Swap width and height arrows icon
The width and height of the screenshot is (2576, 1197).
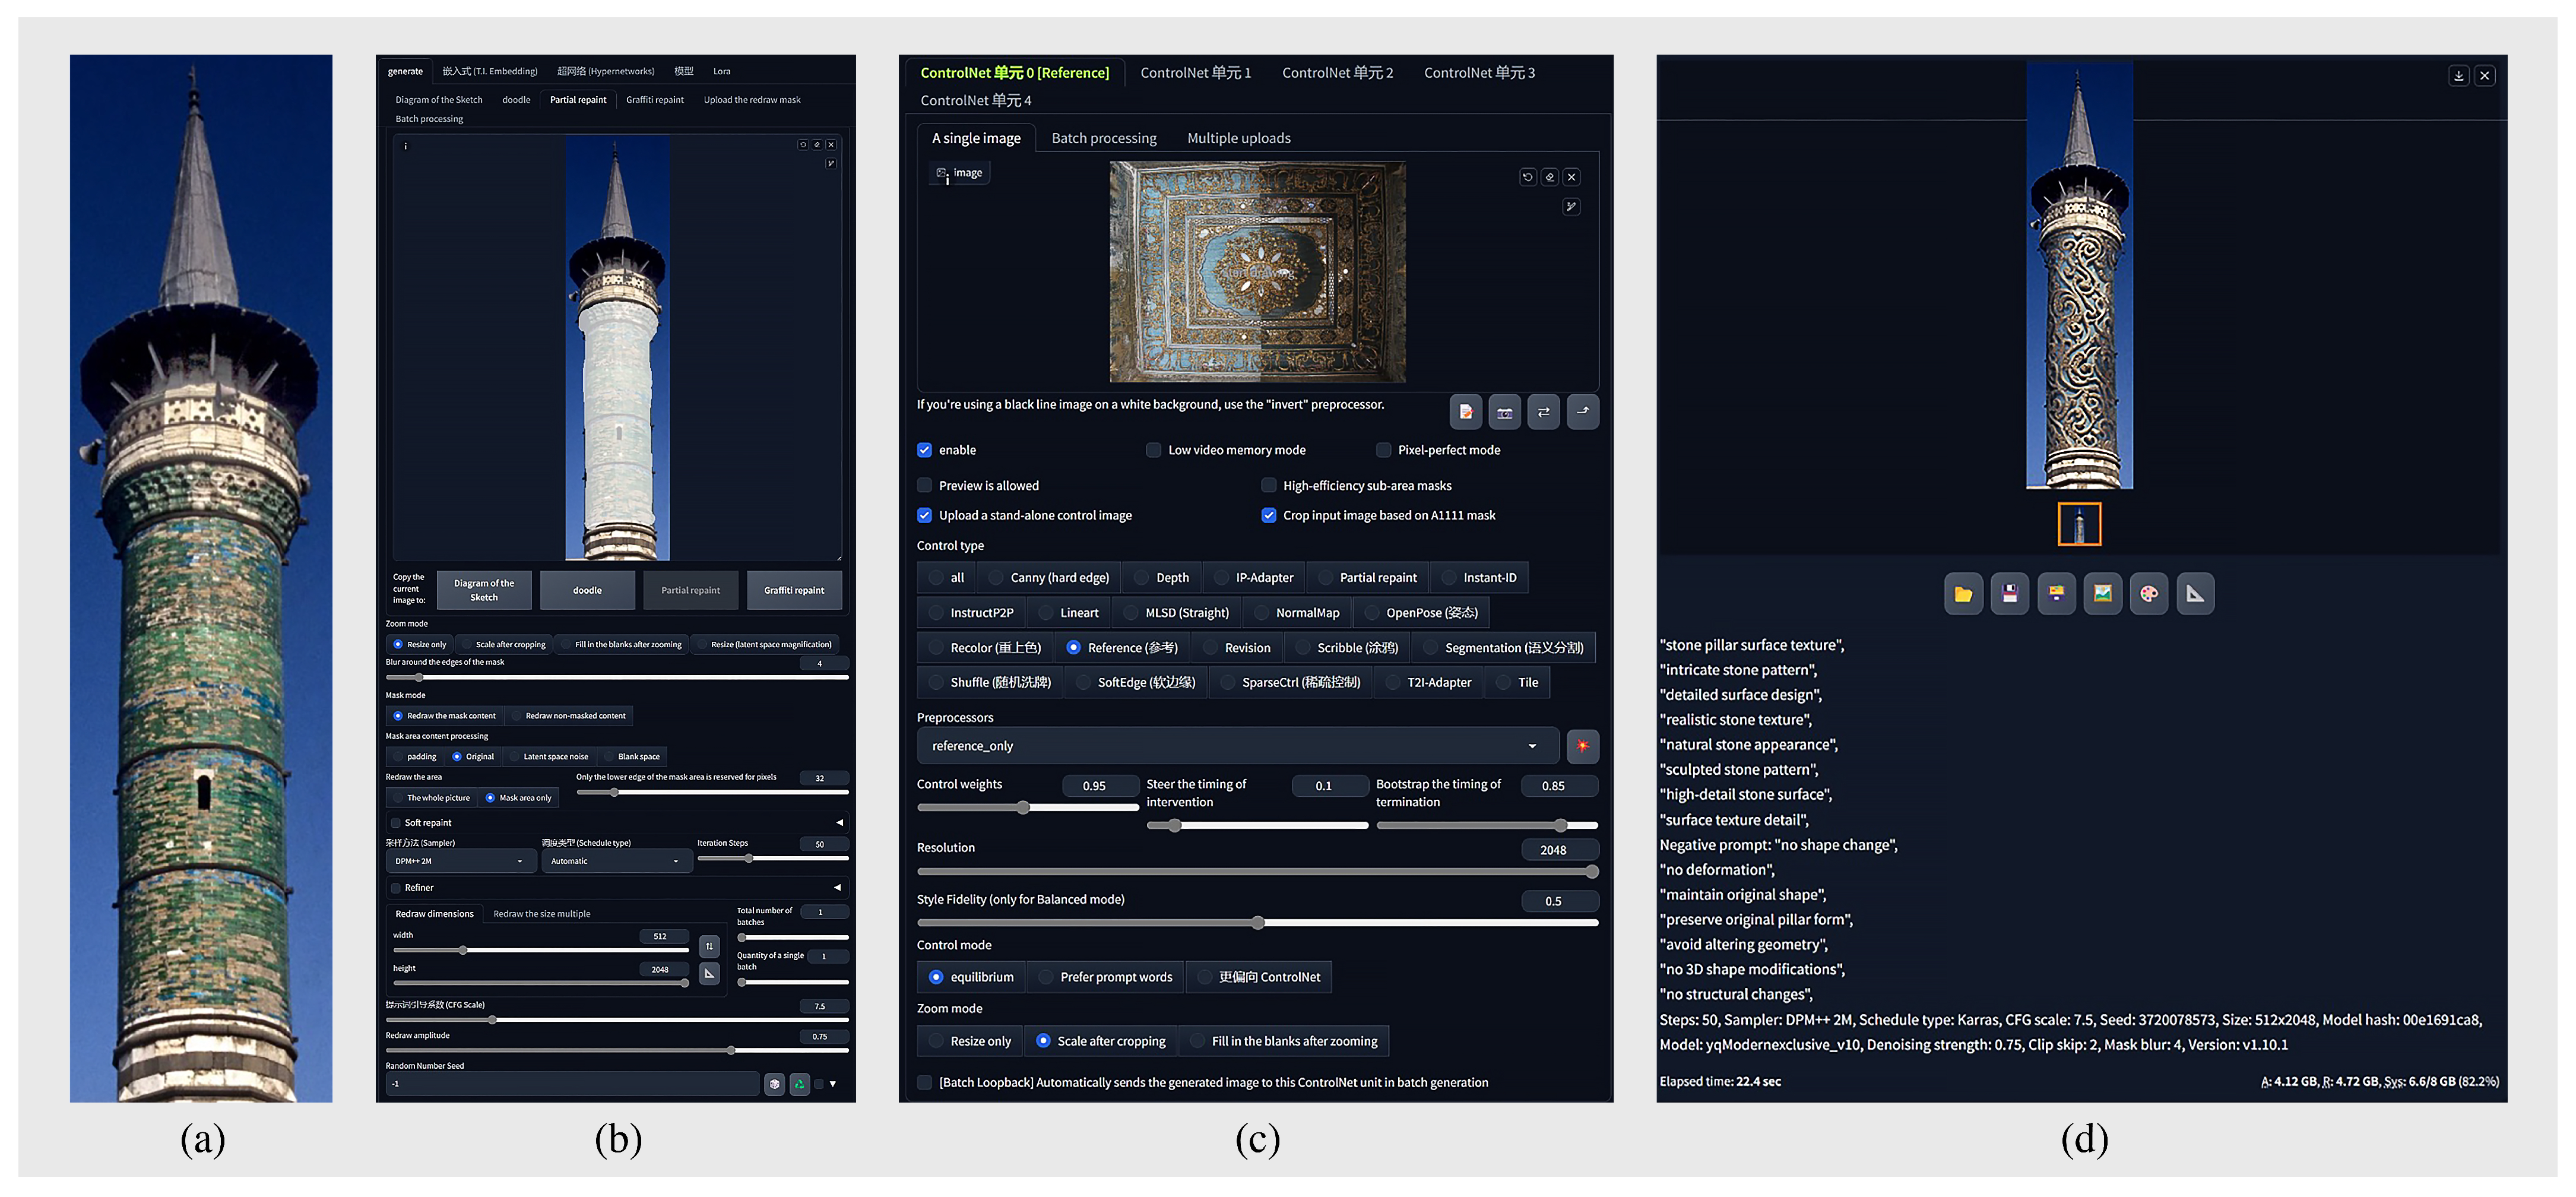point(709,946)
